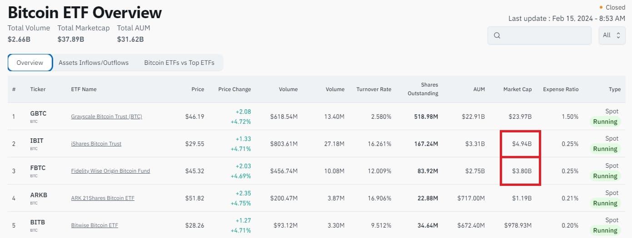Sort by Expense Ratio column header
The image size is (632, 238).
[x=561, y=89]
